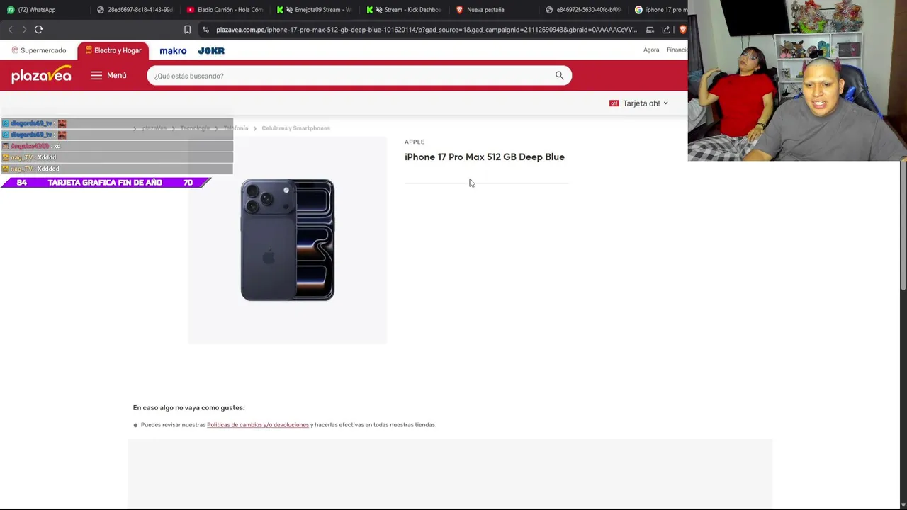This screenshot has height=510, width=907.
Task: Click the page vertical scrollbar
Action: pyautogui.click(x=903, y=225)
